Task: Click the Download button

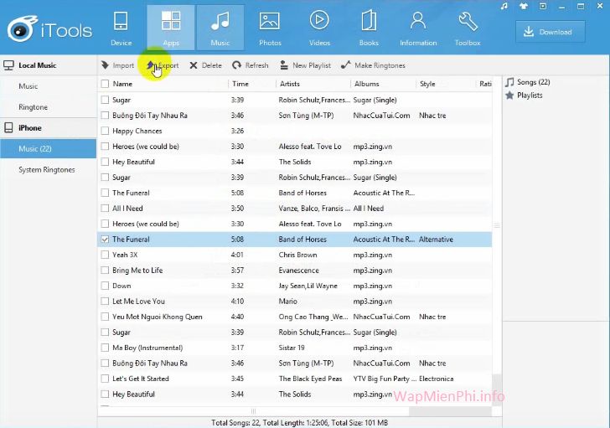Action: (x=550, y=32)
